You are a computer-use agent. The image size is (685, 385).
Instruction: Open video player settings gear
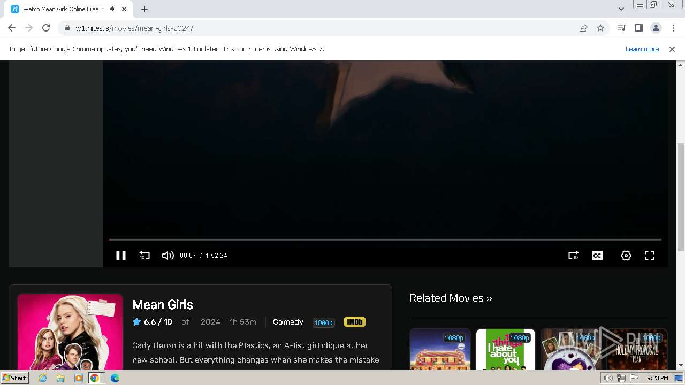click(x=626, y=256)
